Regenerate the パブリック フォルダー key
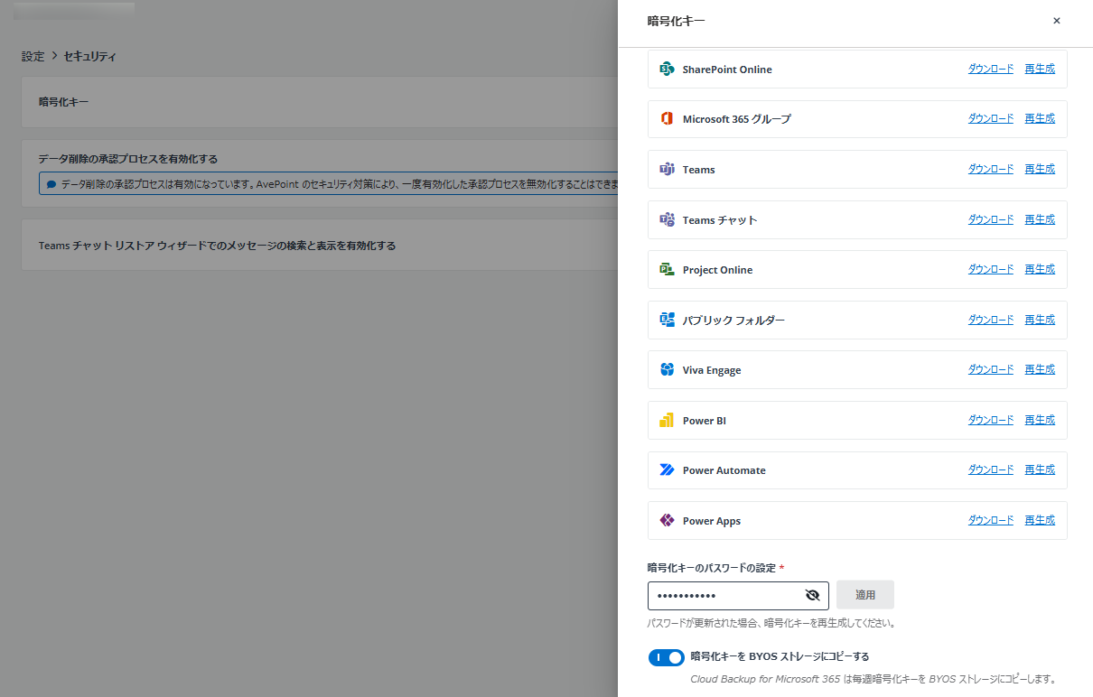1093x697 pixels. (1040, 320)
